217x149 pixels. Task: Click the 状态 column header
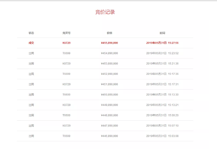31,33
